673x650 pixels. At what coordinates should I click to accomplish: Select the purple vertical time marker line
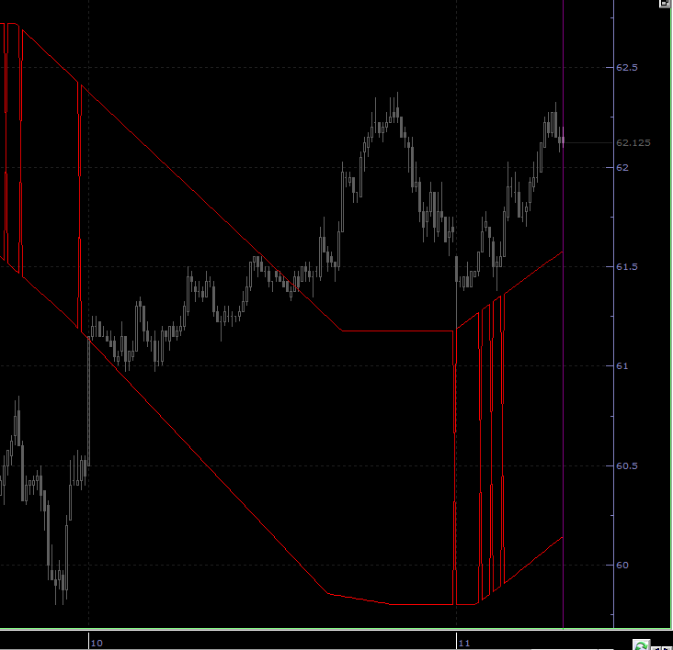(563, 314)
